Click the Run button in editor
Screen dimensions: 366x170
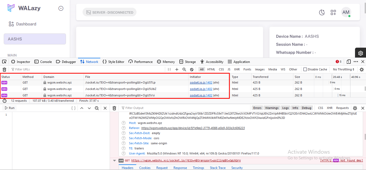(9, 108)
